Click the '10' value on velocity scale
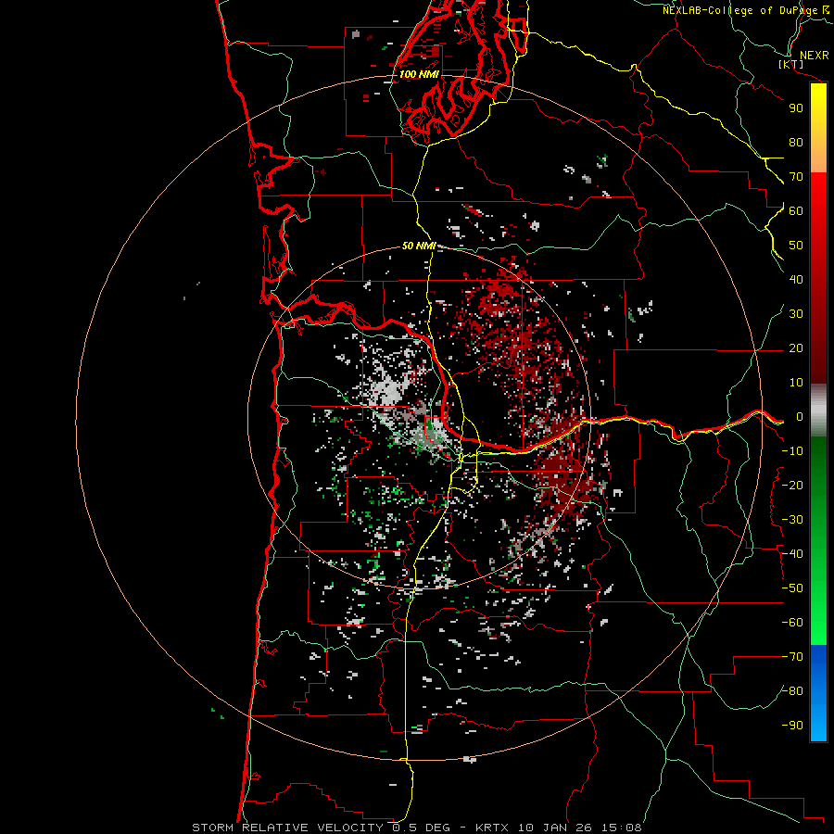The height and width of the screenshot is (834, 834). [796, 383]
